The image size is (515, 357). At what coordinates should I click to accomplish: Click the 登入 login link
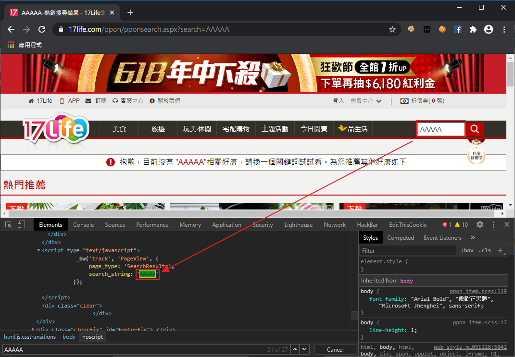tap(339, 101)
